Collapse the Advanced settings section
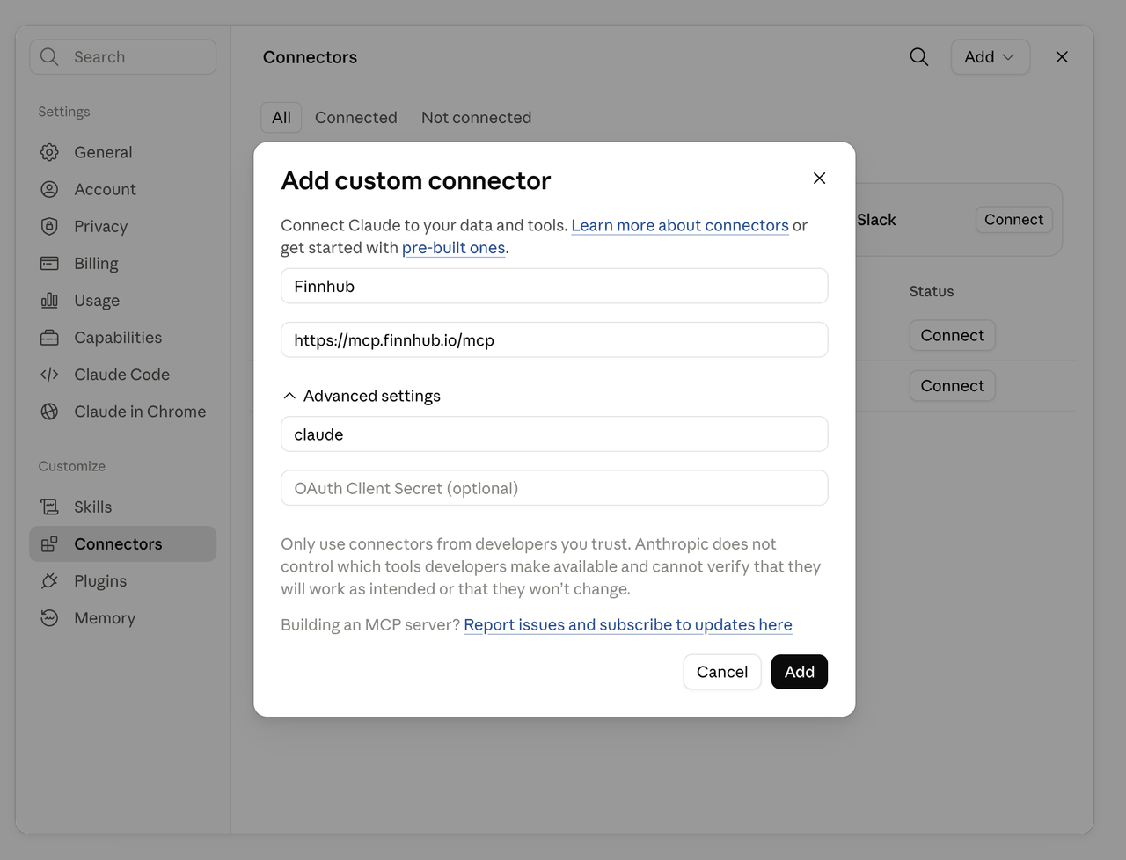This screenshot has height=860, width=1126. pyautogui.click(x=361, y=396)
